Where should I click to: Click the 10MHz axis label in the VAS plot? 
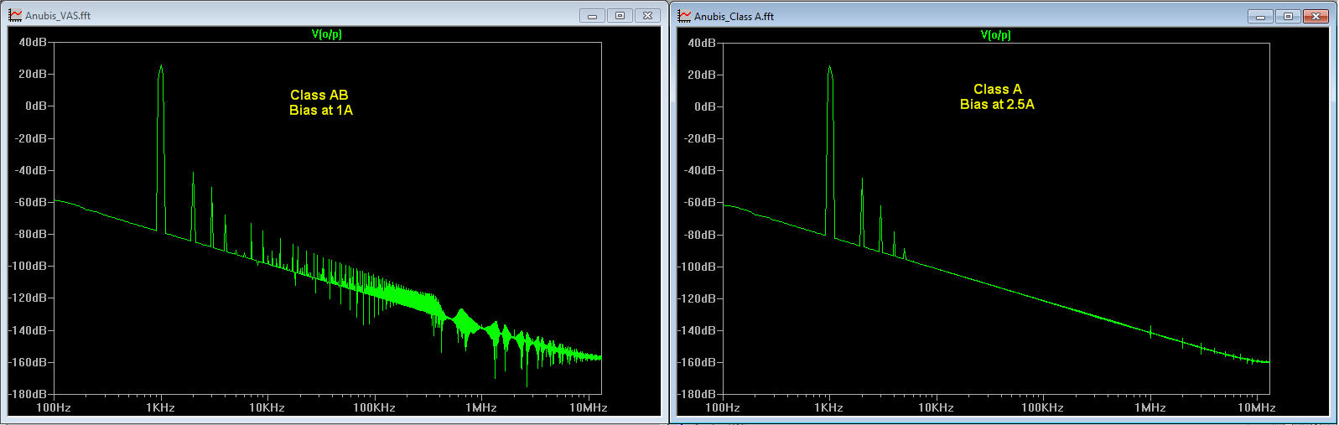589,408
